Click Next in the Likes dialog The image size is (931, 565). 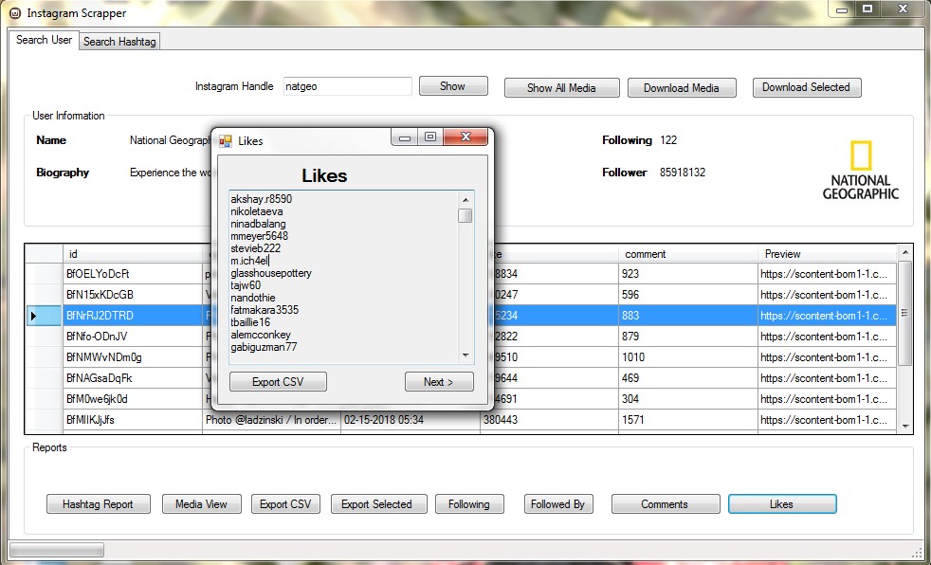click(439, 382)
